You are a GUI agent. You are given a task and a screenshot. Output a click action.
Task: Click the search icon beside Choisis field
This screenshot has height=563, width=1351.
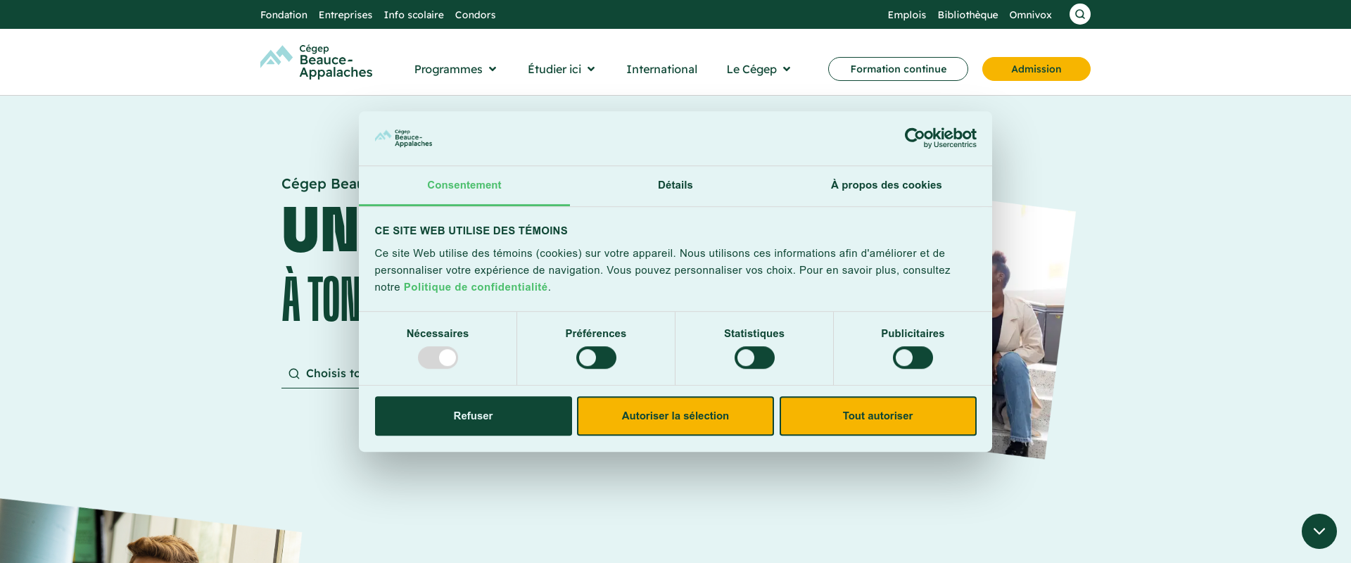click(x=294, y=374)
